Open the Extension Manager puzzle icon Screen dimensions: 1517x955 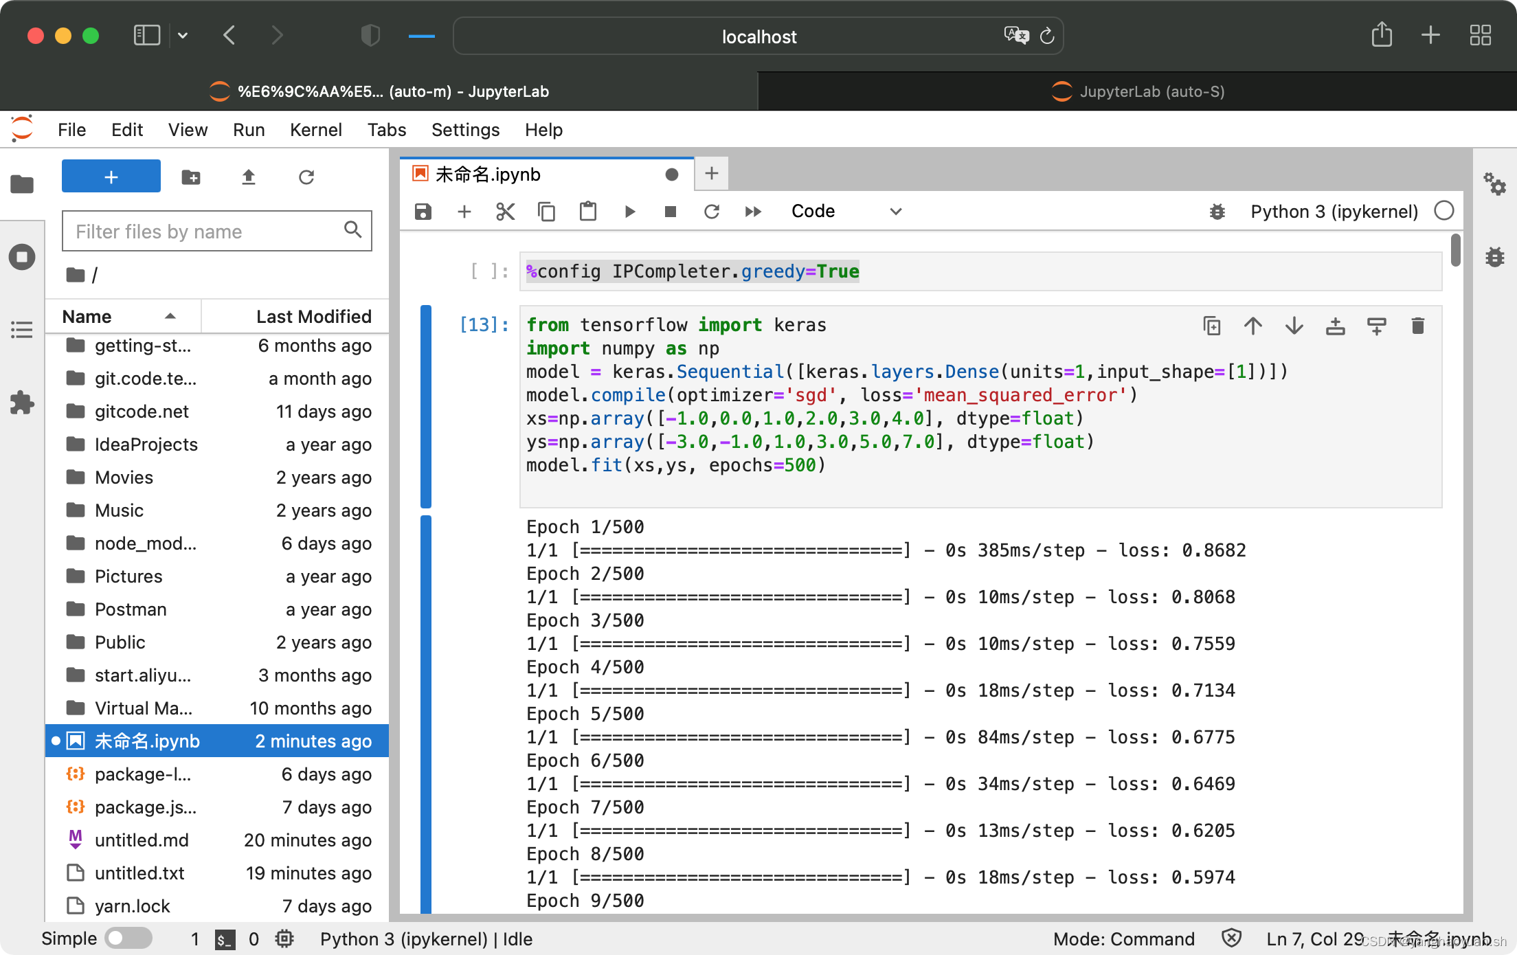pos(22,403)
